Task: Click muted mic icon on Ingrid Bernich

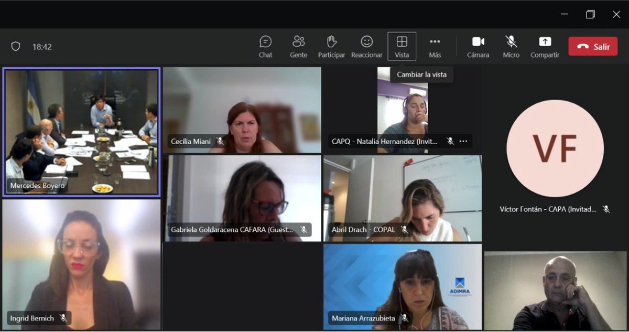Action: point(63,318)
